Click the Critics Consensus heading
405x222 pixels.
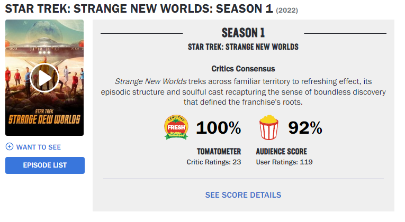[243, 69]
